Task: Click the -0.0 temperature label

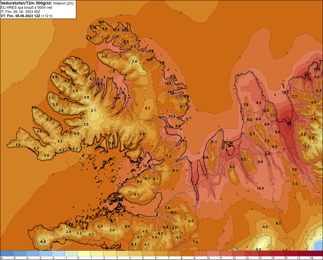Action: (x=258, y=249)
